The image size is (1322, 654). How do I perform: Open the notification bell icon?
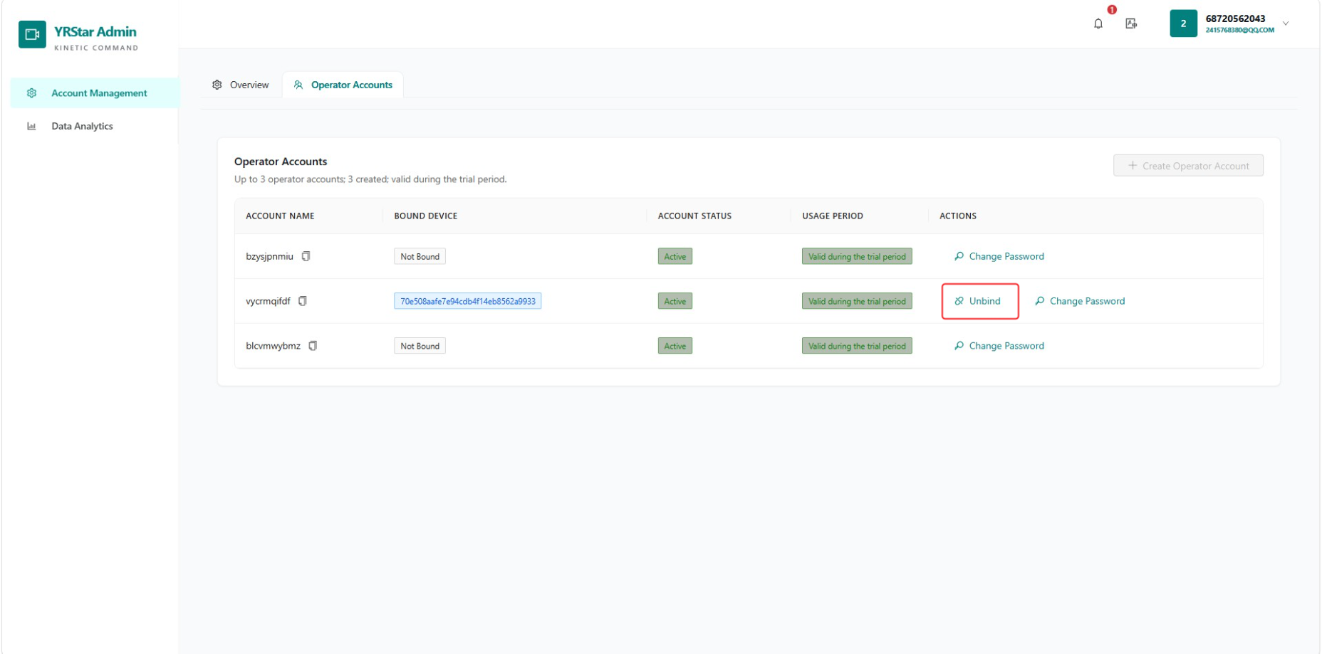point(1098,23)
